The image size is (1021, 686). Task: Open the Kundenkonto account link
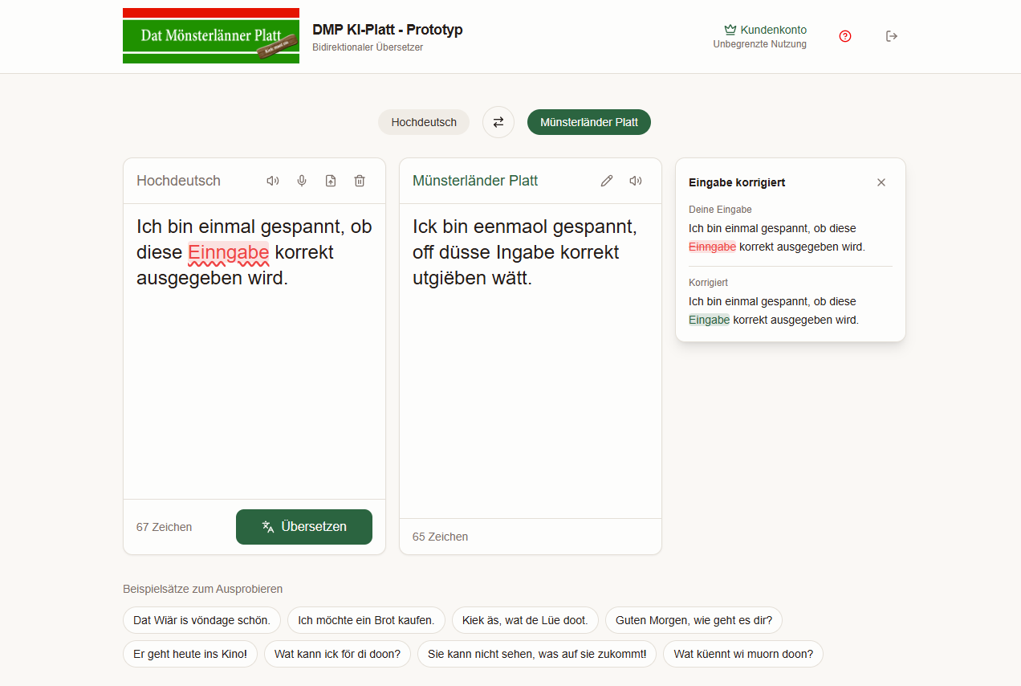coord(765,30)
